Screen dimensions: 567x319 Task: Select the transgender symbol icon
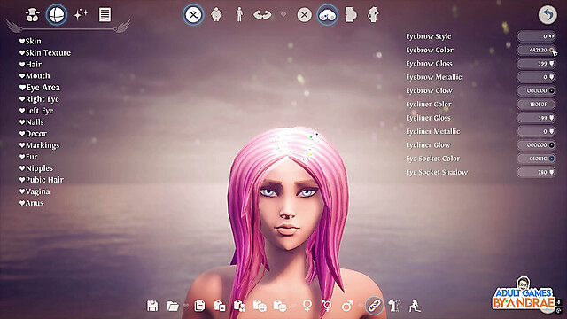(327, 306)
